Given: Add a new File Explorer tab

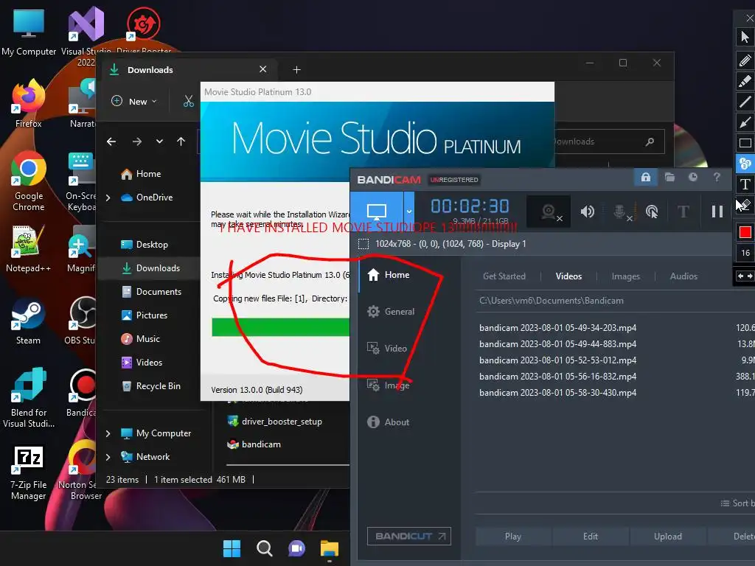Looking at the screenshot, I should click(296, 70).
